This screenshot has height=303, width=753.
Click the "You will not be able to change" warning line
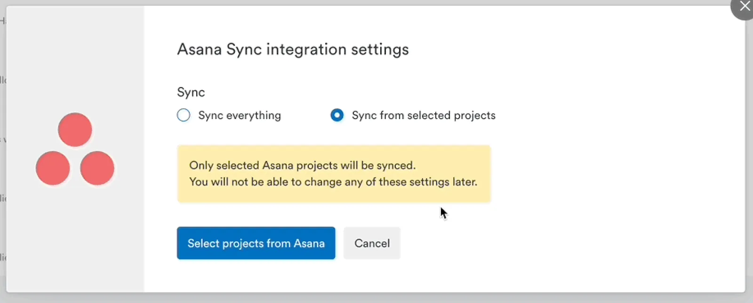333,182
